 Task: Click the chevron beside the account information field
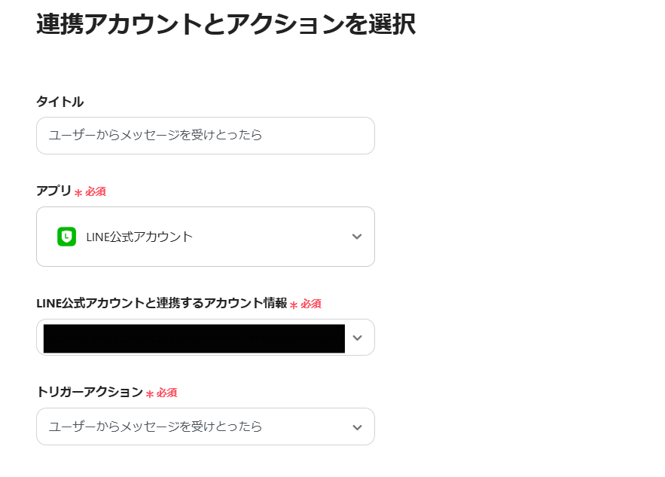click(x=357, y=338)
